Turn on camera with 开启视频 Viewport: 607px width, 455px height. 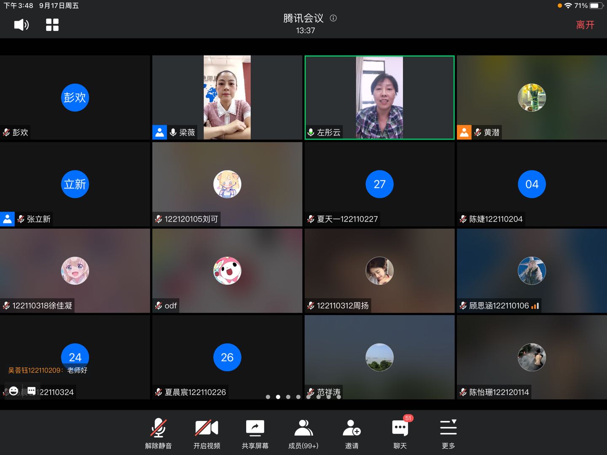207,434
